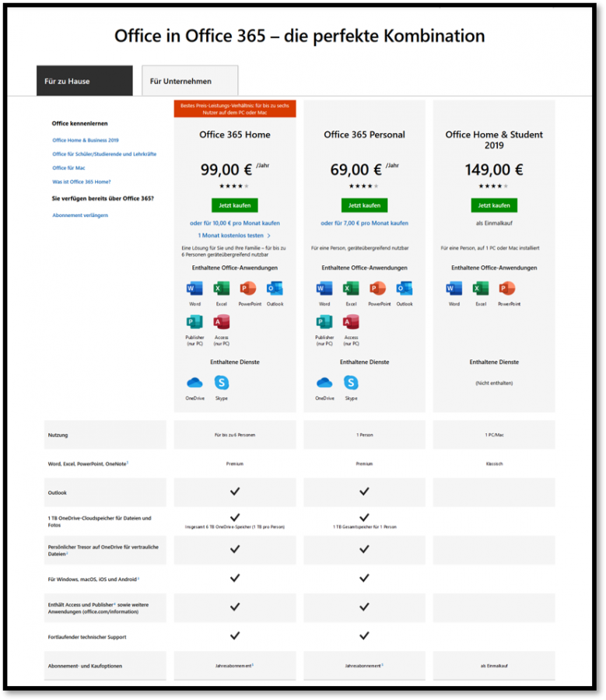Click the Nutzung row label
The image size is (606, 700).
click(58, 436)
